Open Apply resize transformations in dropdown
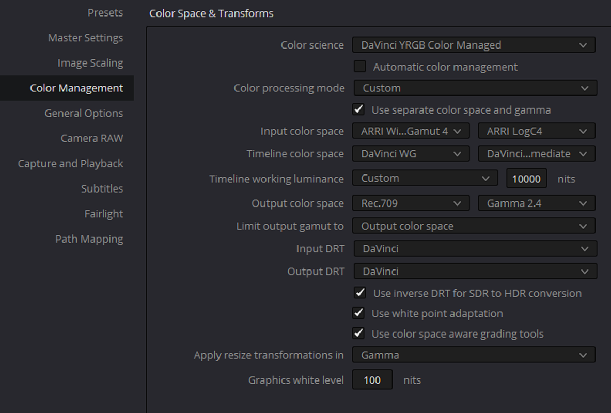The width and height of the screenshot is (611, 413). 474,355
